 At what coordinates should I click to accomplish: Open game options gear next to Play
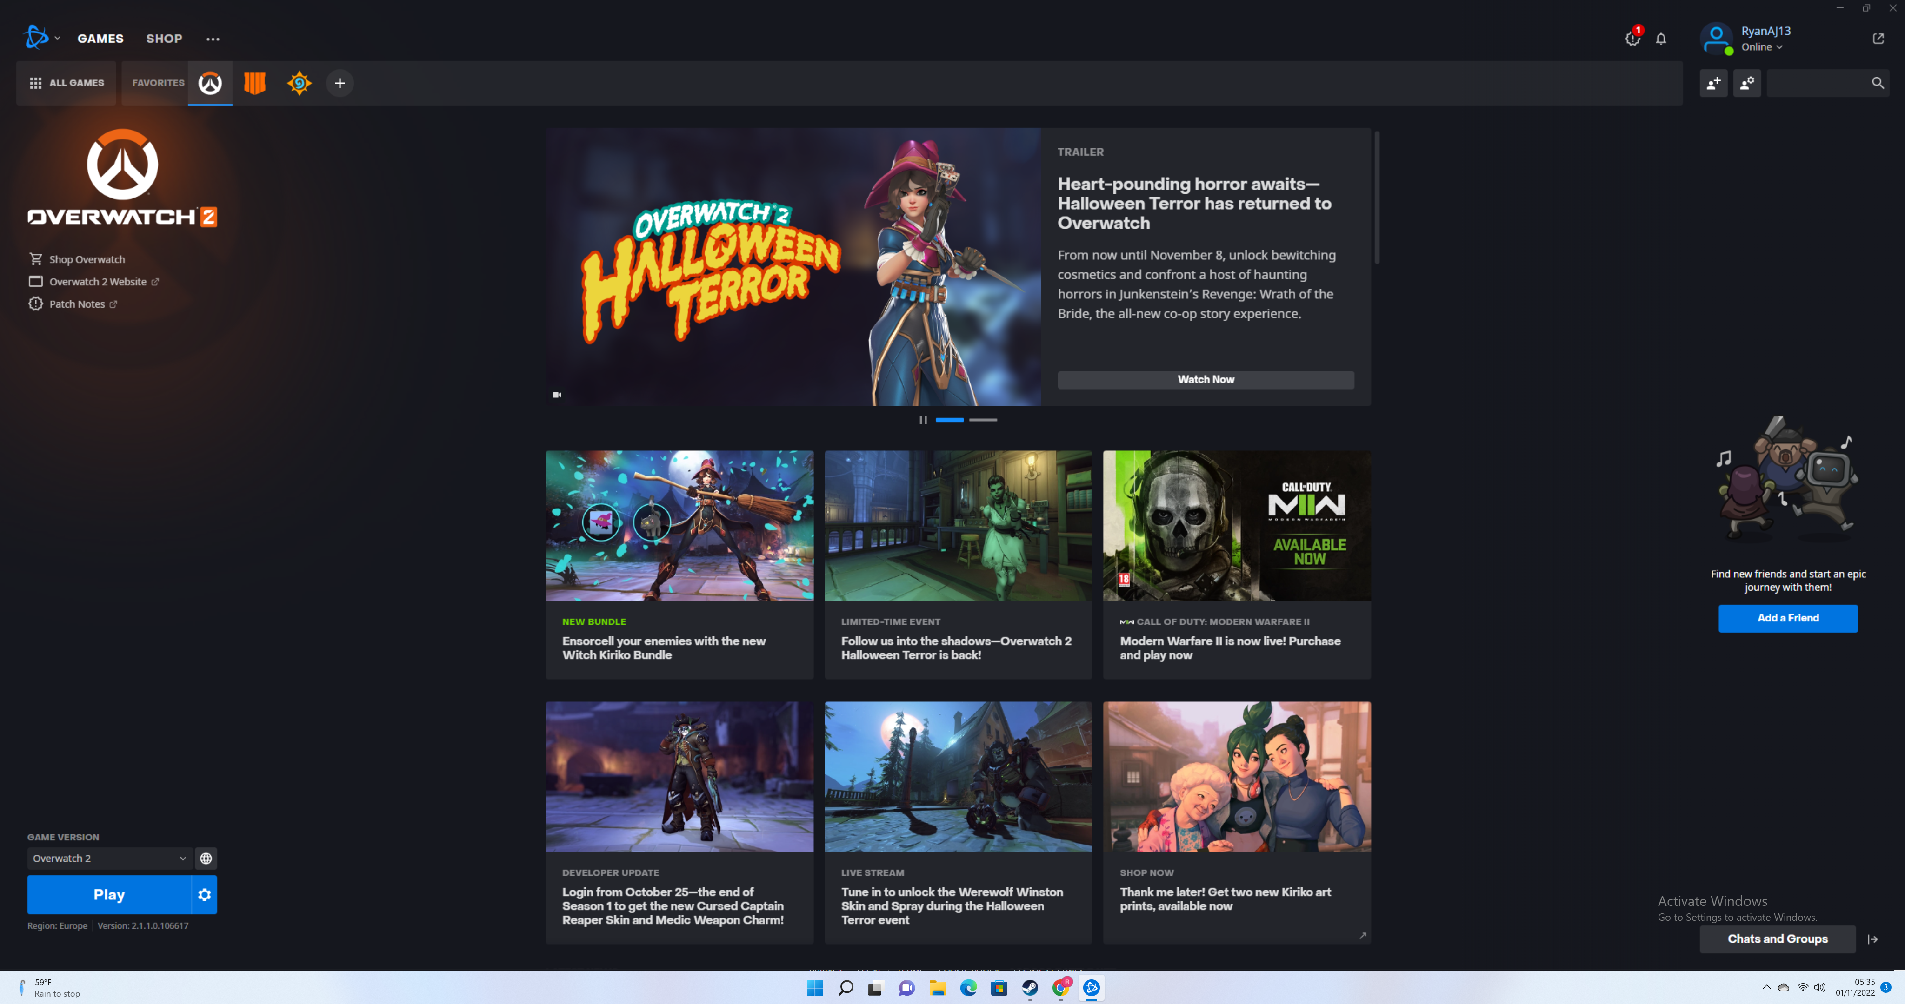click(205, 895)
